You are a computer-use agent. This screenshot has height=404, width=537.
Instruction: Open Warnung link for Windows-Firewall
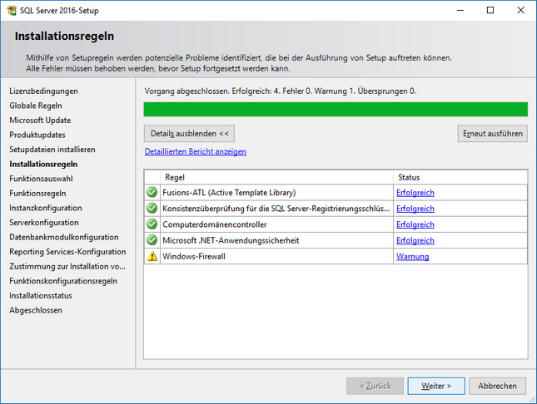tap(412, 256)
